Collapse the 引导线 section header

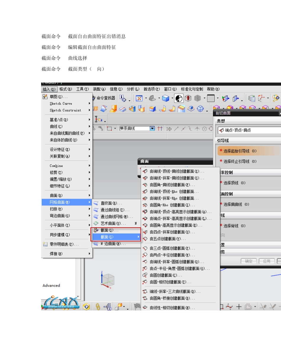click(248, 141)
